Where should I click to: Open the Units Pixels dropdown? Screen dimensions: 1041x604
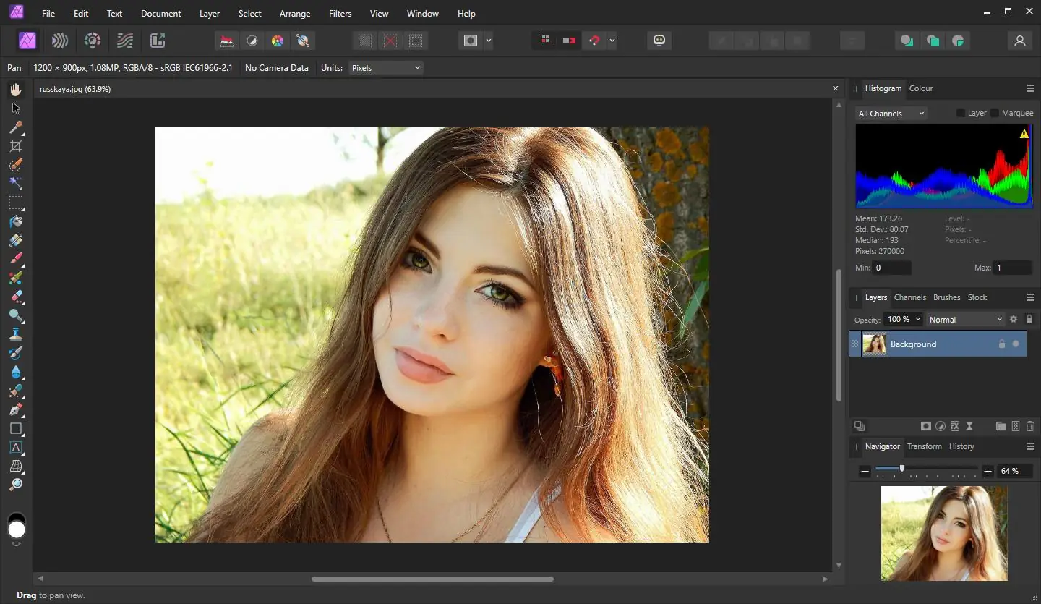385,68
